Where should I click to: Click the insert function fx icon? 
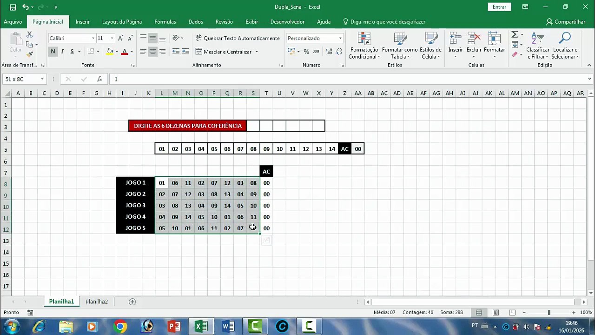coord(99,79)
